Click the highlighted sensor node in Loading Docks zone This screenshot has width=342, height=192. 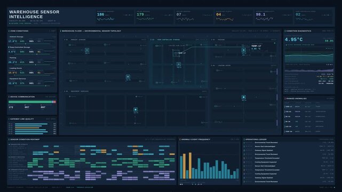[244, 97]
